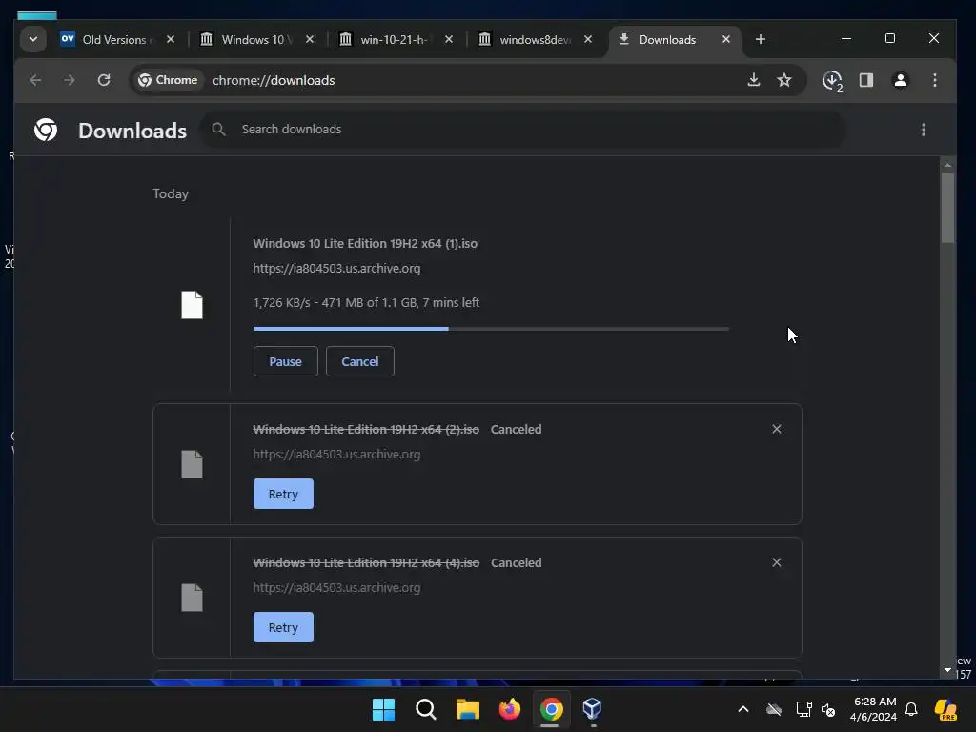
Task: Open the tab search dropdown arrow
Action: point(33,39)
